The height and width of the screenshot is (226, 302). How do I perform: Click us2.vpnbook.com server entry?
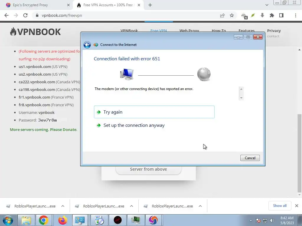coord(43,74)
